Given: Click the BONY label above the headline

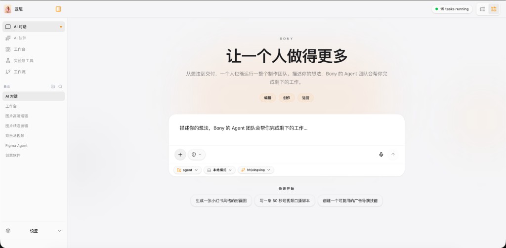Looking at the screenshot, I should (287, 39).
